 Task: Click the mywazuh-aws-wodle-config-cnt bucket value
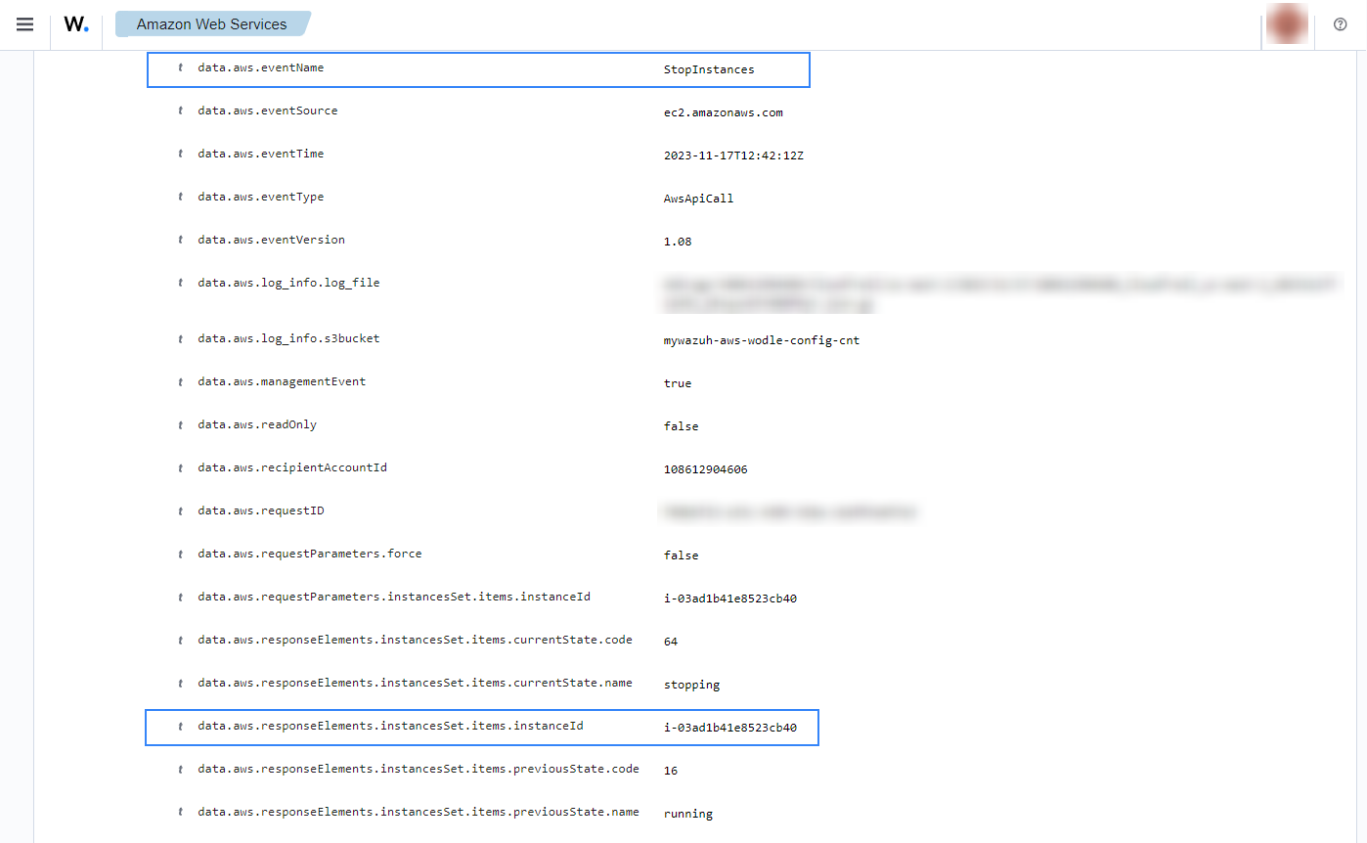click(761, 340)
